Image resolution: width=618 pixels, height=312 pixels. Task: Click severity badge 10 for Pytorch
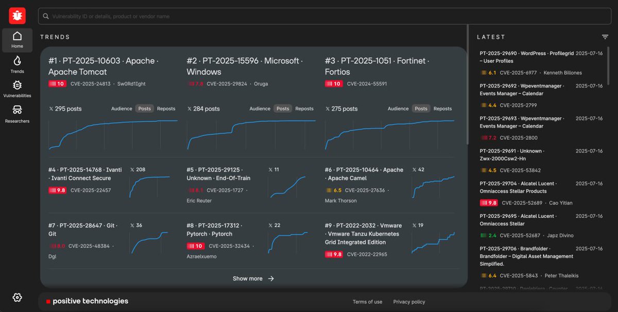coord(196,246)
